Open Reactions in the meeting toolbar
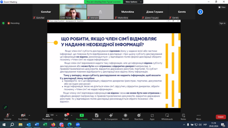 tap(139, 117)
